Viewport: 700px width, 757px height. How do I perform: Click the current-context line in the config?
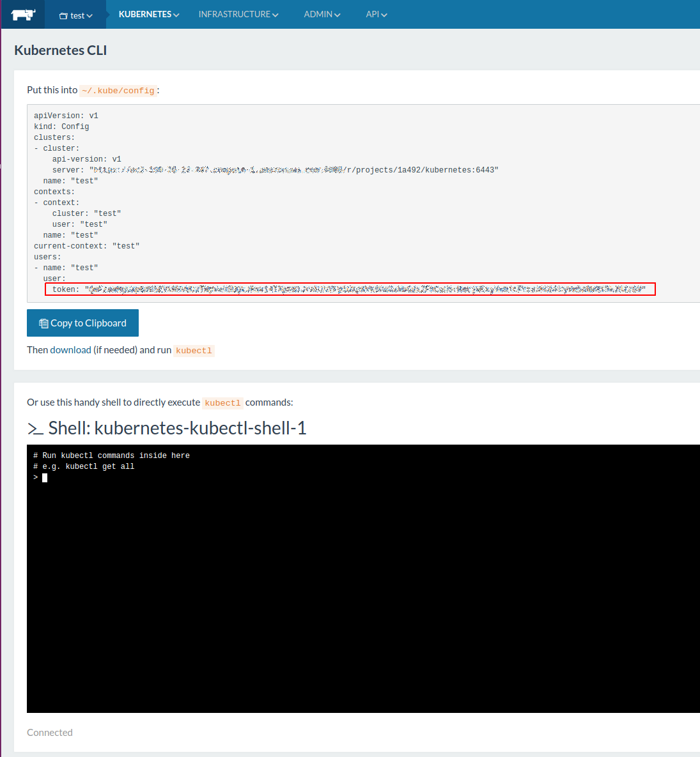tap(86, 246)
